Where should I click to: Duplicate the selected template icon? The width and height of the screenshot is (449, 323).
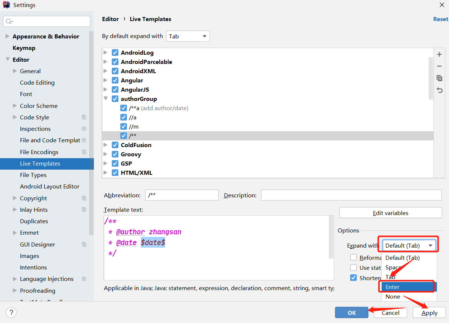click(439, 78)
